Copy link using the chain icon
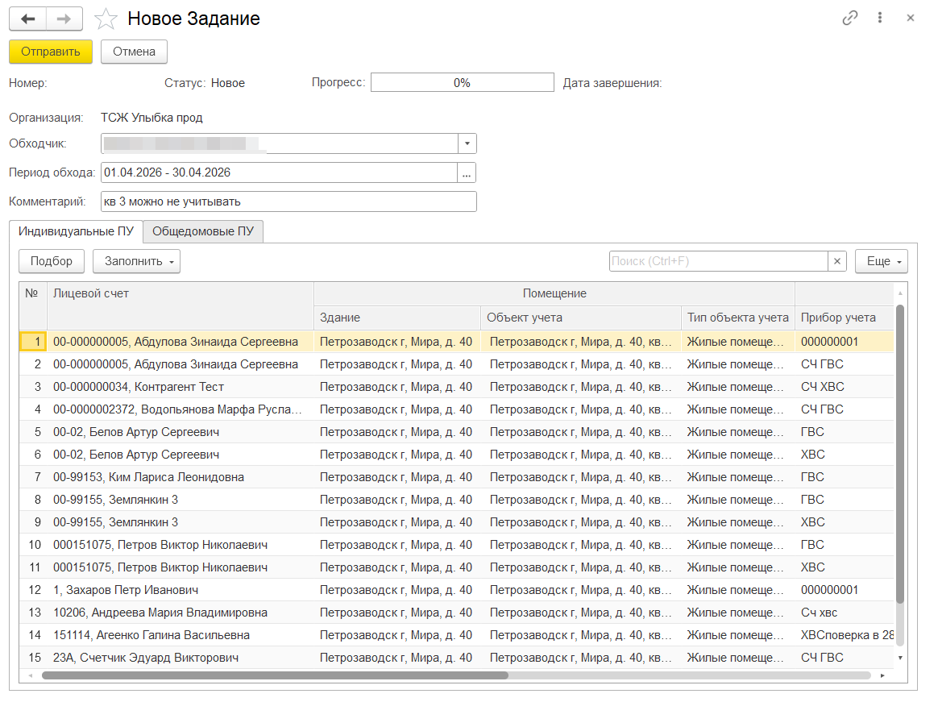This screenshot has height=702, width=938. 849,18
